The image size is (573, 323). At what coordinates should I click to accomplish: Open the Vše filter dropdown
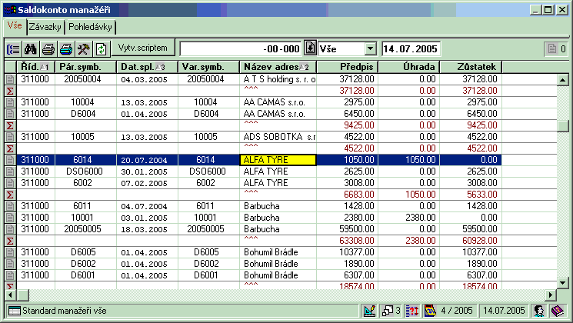tap(370, 48)
